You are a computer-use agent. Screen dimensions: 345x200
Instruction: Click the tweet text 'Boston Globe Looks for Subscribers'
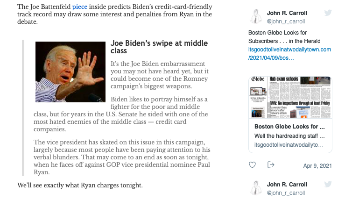pos(285,37)
